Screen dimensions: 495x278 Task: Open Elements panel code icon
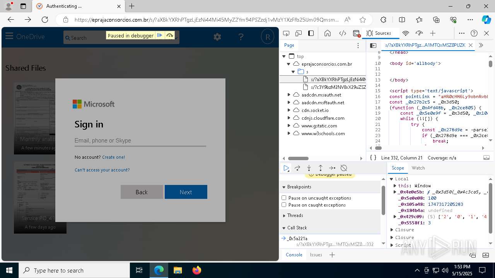[x=343, y=33]
